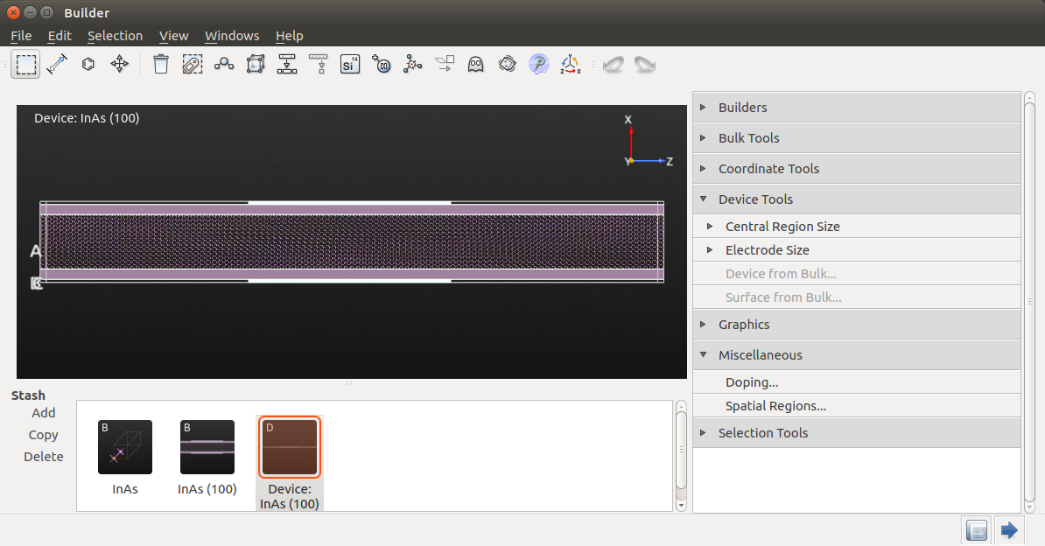The image size is (1045, 546).
Task: Click the ghost atoms icon
Action: point(476,64)
